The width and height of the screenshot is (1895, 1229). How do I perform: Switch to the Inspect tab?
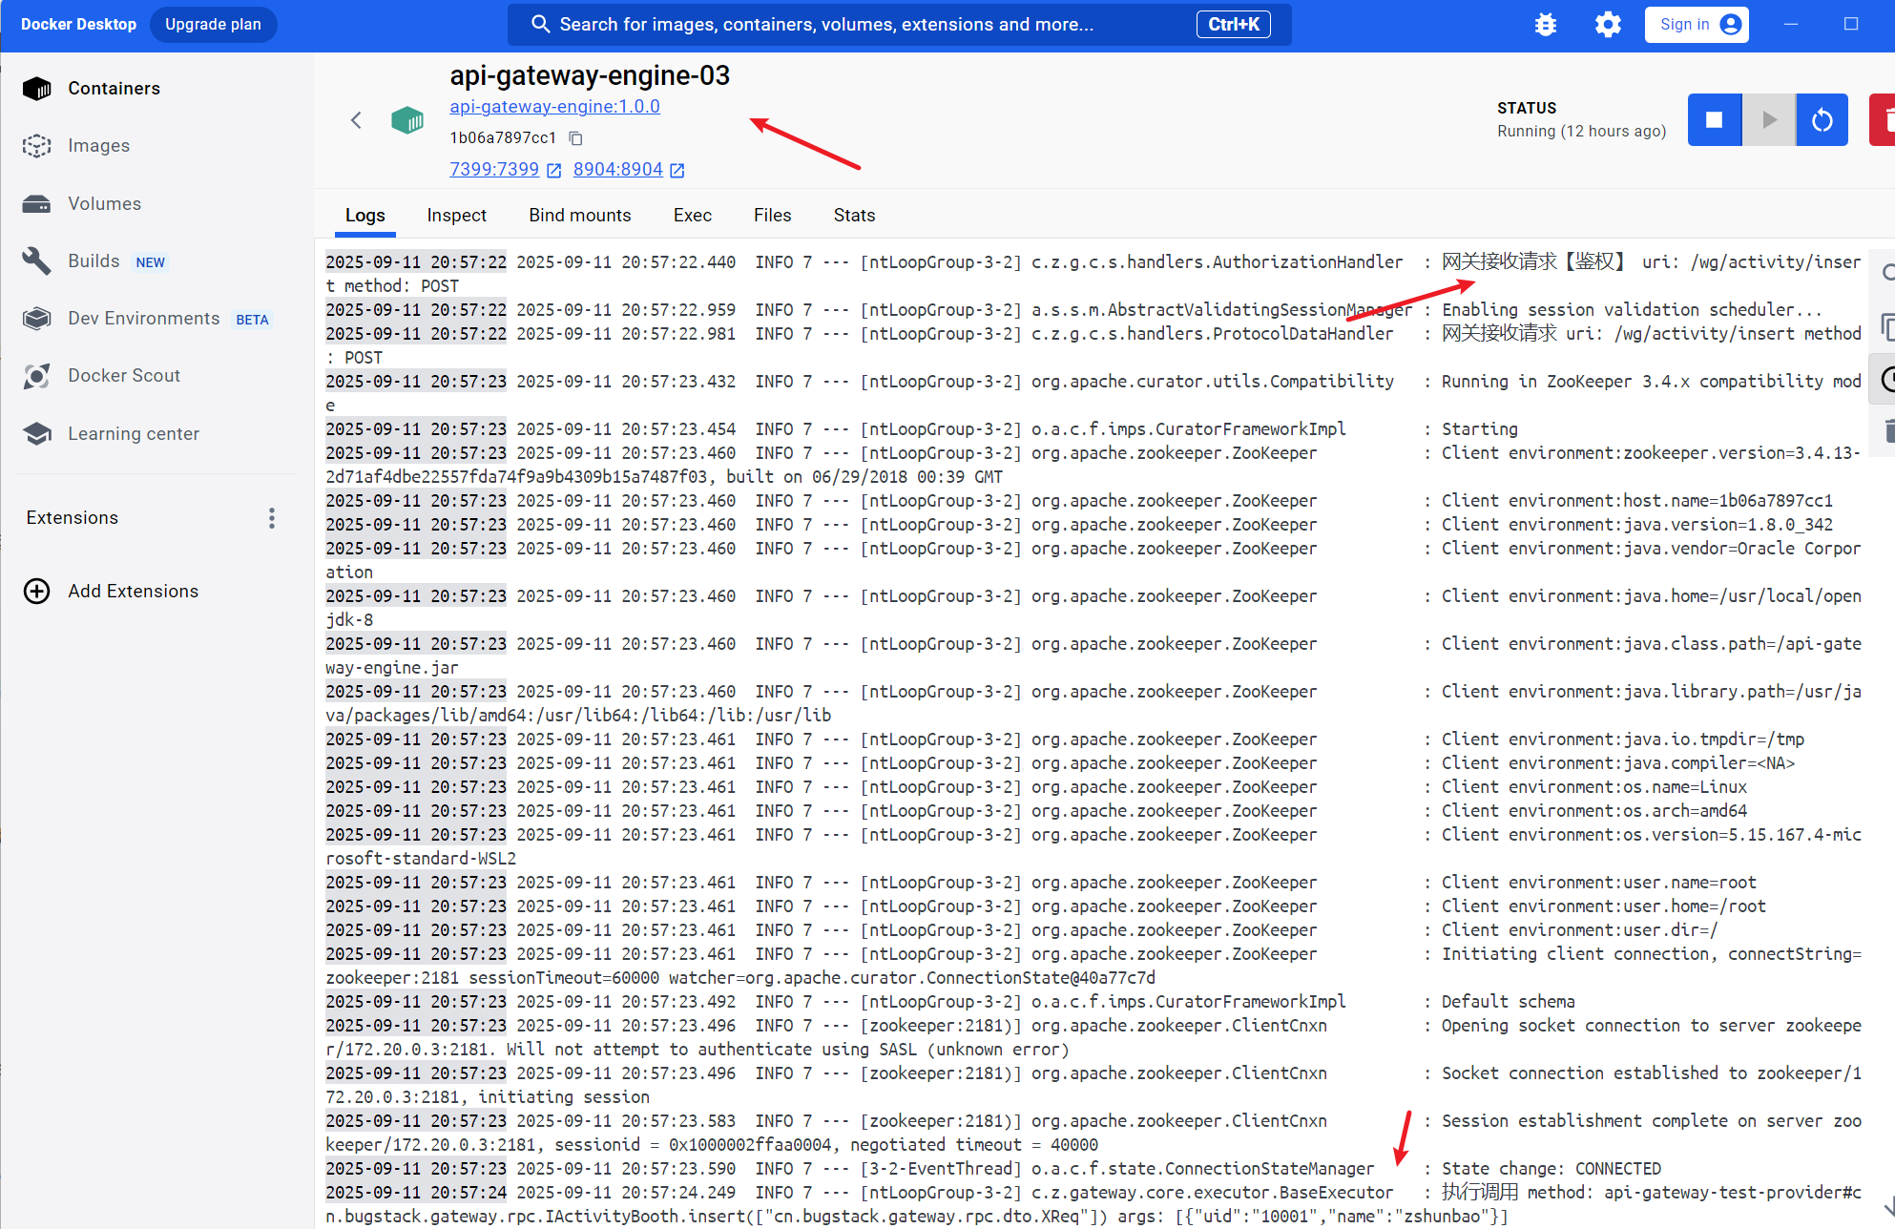click(x=456, y=216)
